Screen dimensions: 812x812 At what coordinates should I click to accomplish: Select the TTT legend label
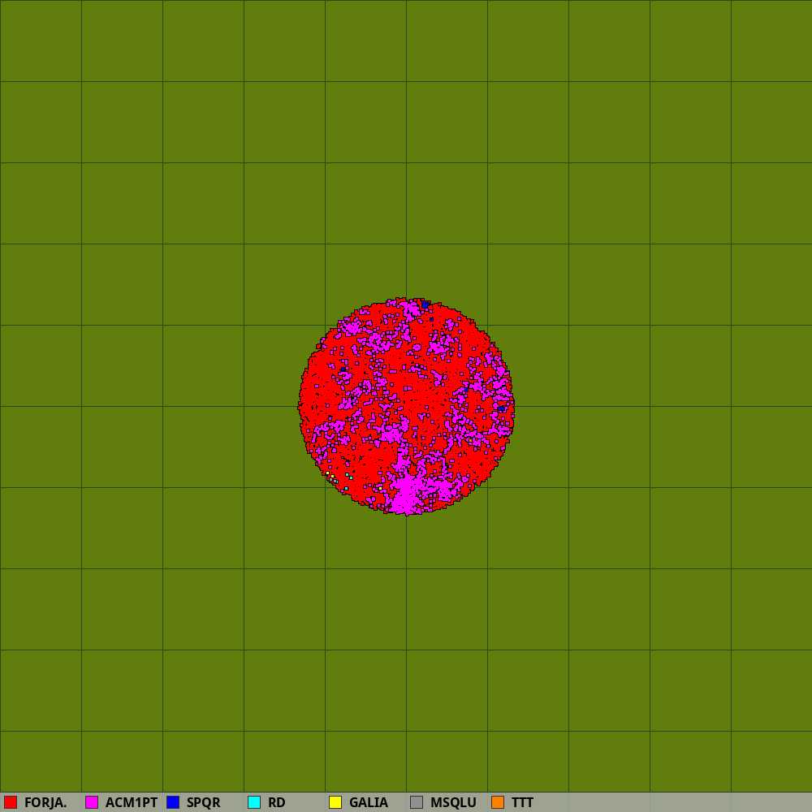coord(522,802)
